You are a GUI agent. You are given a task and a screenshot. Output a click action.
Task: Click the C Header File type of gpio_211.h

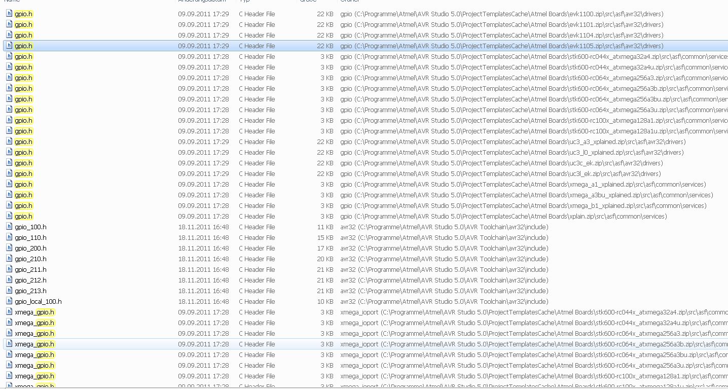[x=257, y=269]
